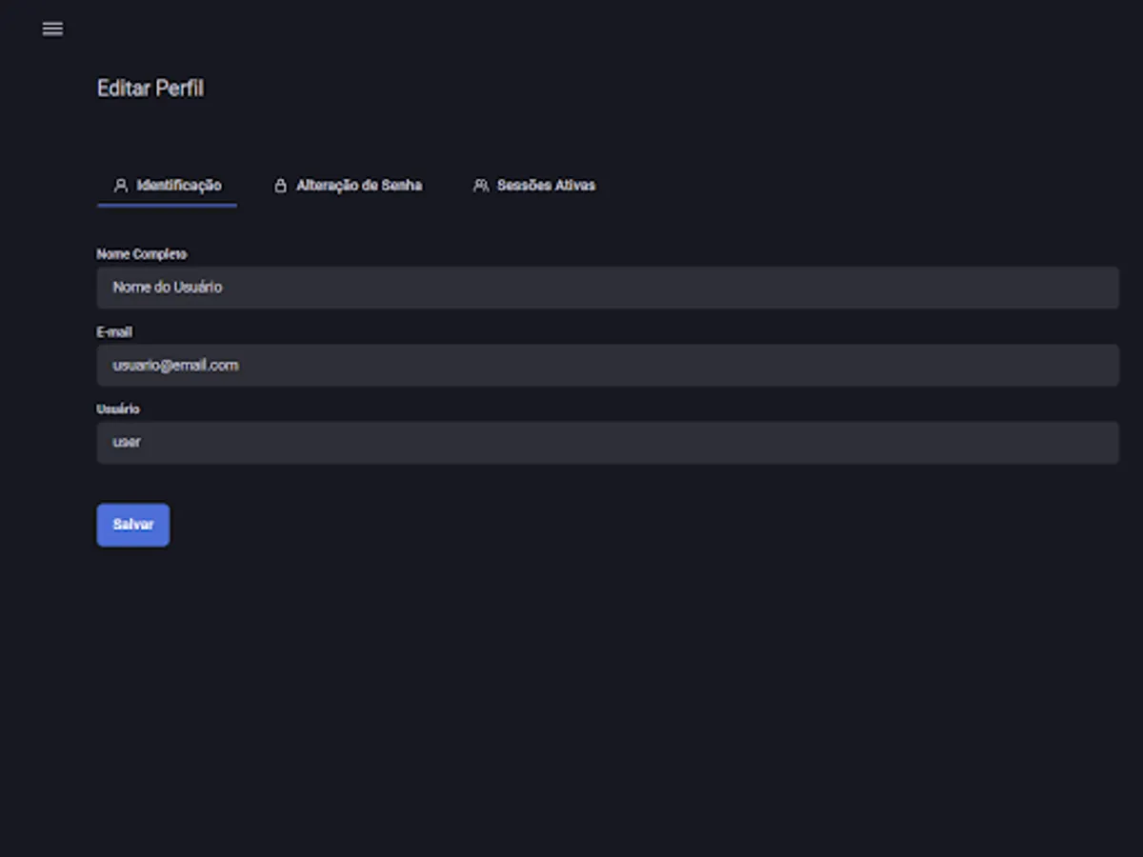Select the Nome Completo label
The height and width of the screenshot is (857, 1143).
click(142, 254)
